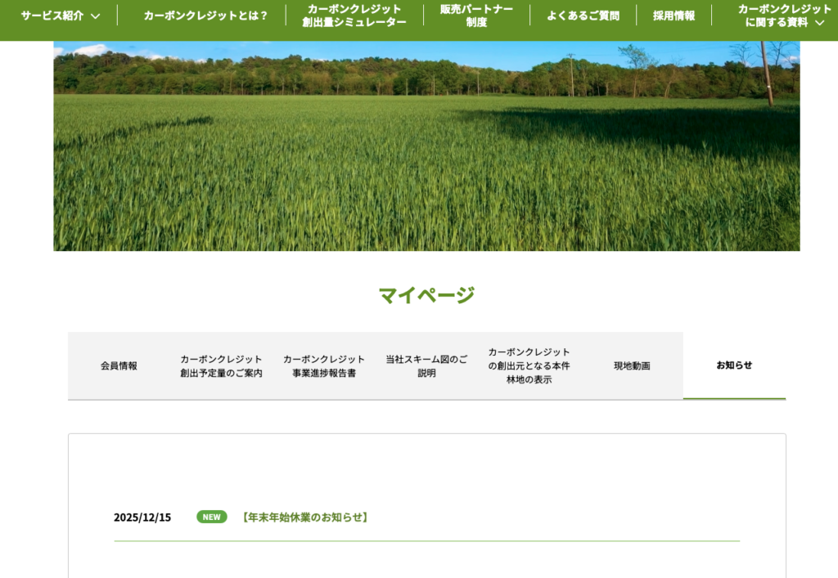Open the 現地動画 tab
The image size is (838, 578).
(632, 366)
